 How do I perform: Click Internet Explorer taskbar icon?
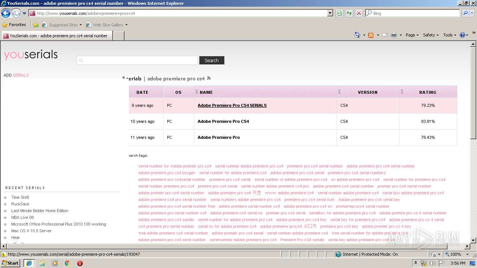[29, 263]
